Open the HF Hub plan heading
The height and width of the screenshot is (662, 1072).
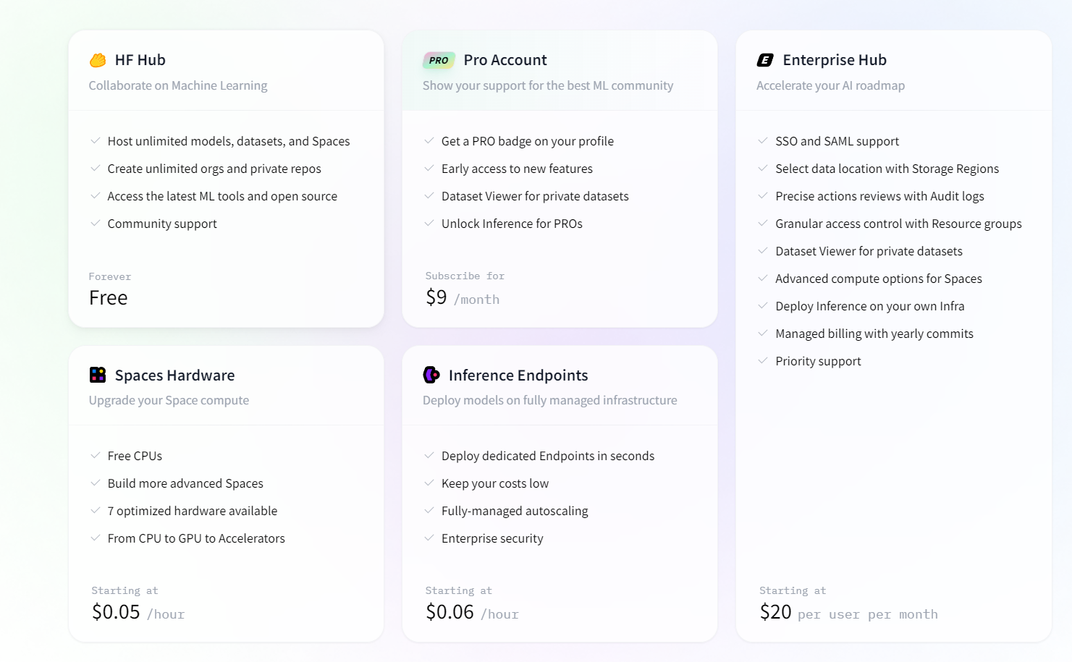pyautogui.click(x=140, y=60)
